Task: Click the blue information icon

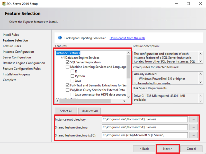Action: click(60, 38)
